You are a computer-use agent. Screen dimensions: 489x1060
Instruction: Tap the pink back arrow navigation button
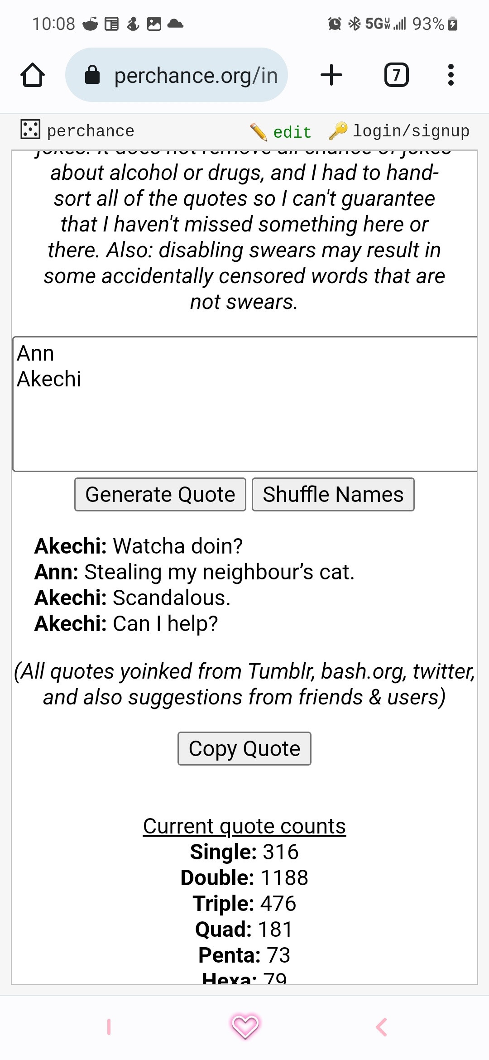(x=382, y=1027)
